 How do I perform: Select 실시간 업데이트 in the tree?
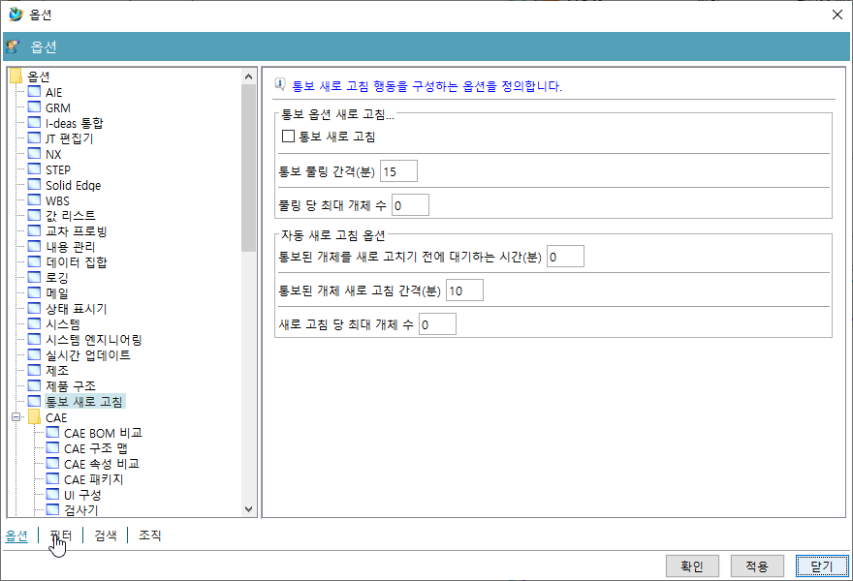pos(87,355)
